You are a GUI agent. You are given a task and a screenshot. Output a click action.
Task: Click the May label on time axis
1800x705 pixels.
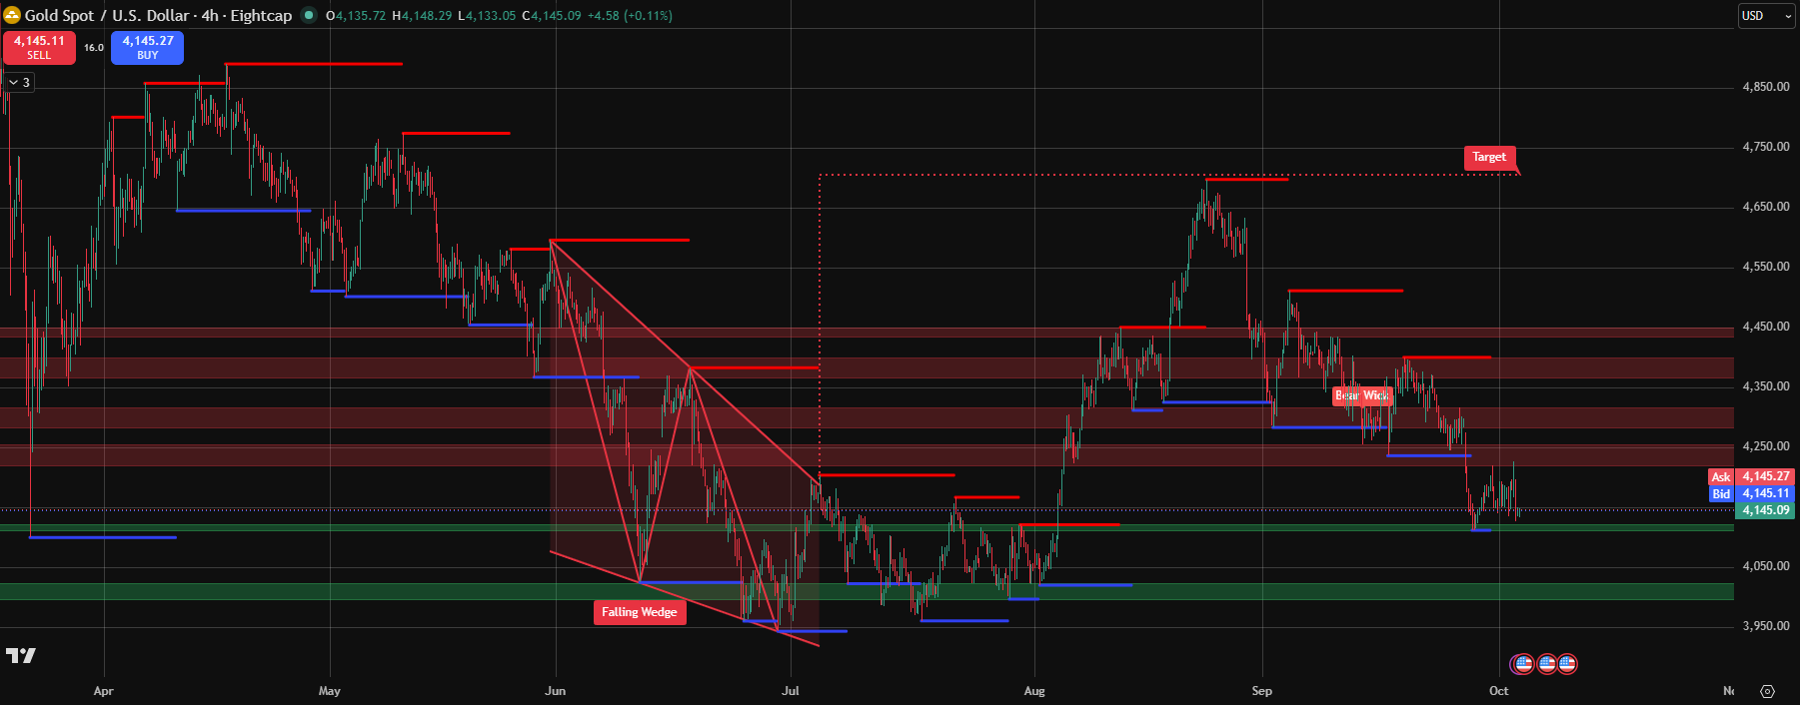329,691
